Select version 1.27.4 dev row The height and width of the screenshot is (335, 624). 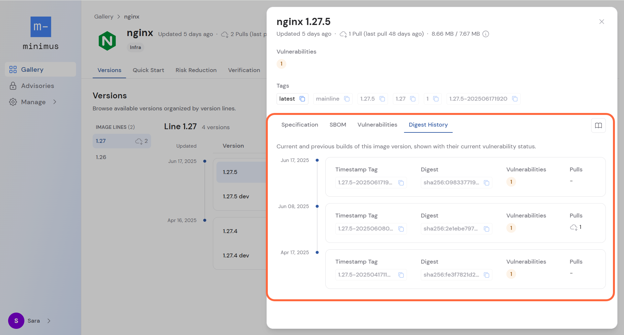tap(241, 255)
